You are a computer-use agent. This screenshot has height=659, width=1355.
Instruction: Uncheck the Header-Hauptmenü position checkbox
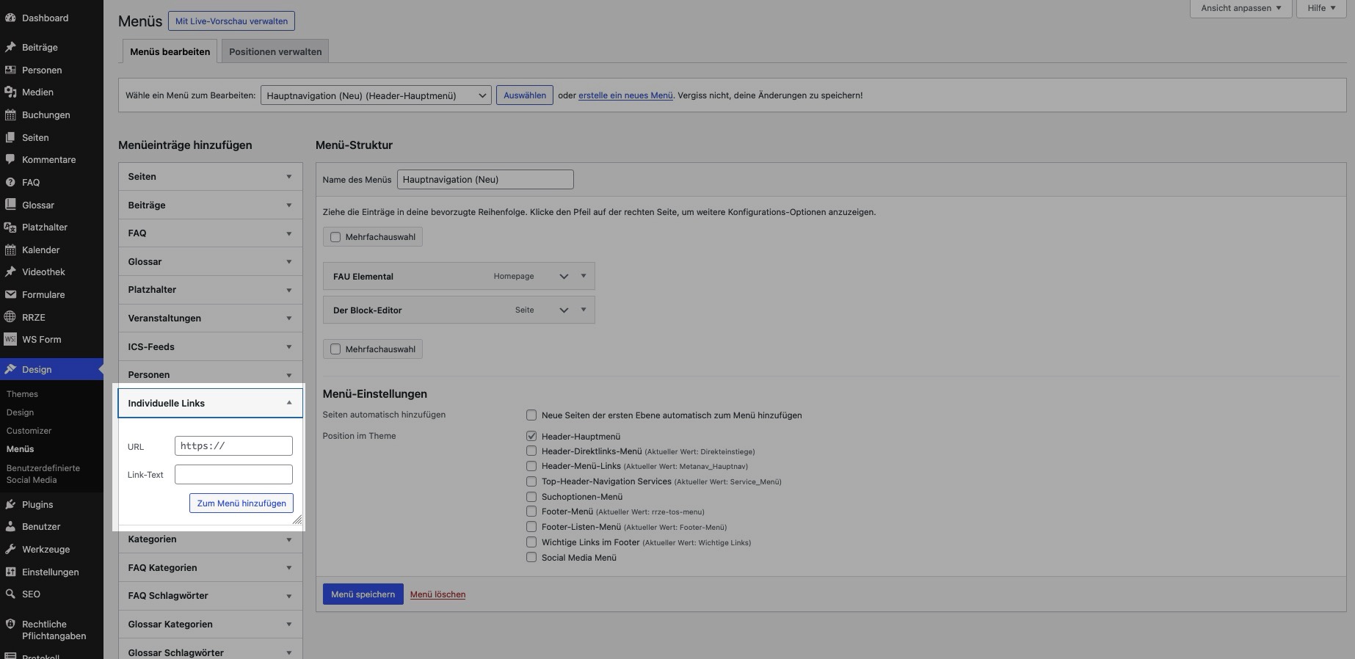point(531,436)
